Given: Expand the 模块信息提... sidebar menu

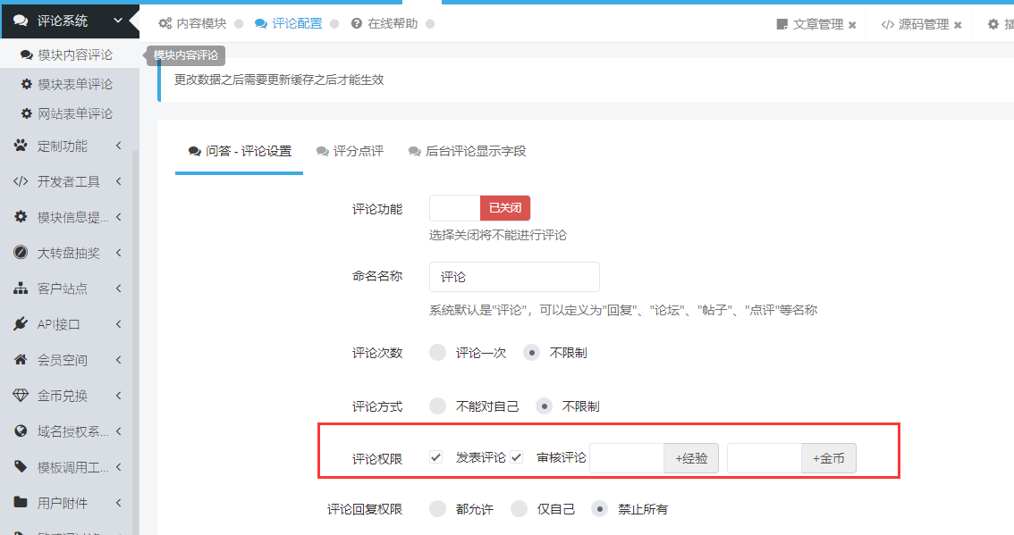Looking at the screenshot, I should pyautogui.click(x=118, y=217).
